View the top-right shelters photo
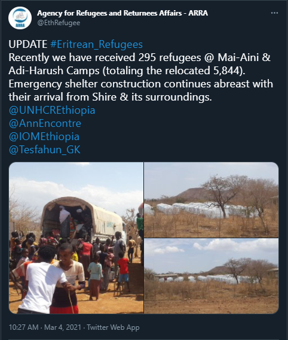This screenshot has height=340, width=288. (212, 200)
